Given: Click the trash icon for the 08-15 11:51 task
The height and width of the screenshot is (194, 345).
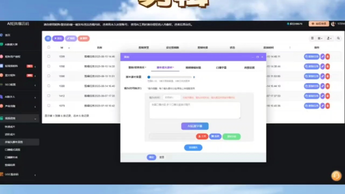Looking at the screenshot, I should [x=327, y=76].
